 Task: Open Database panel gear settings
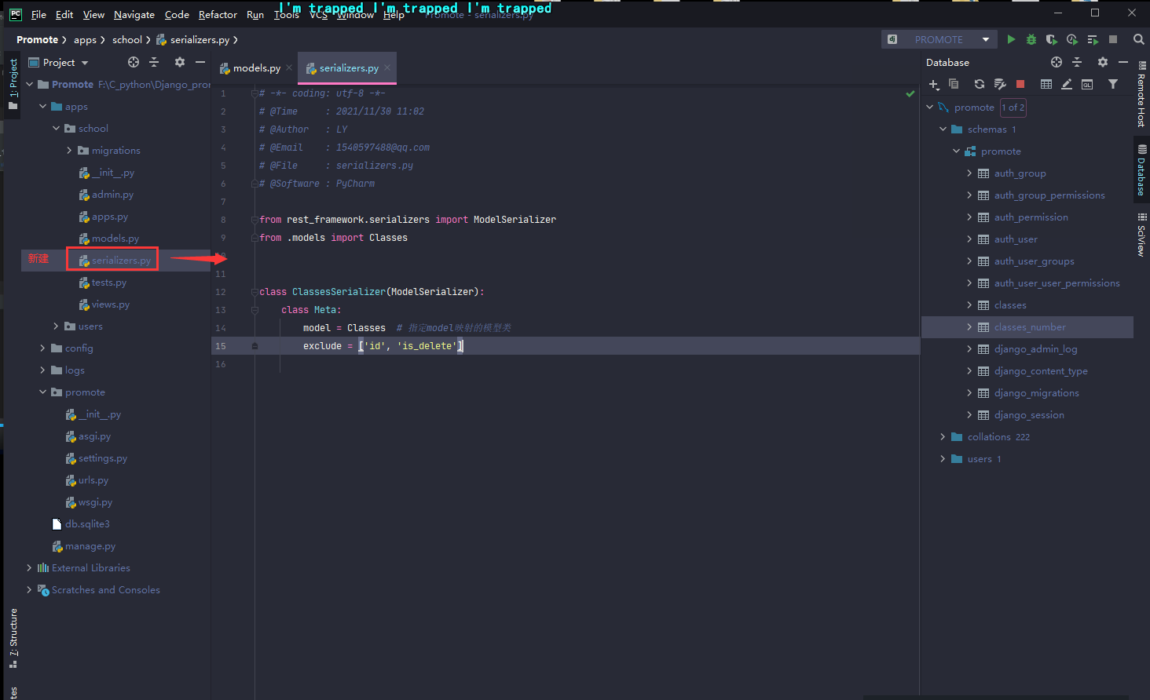pyautogui.click(x=1103, y=62)
